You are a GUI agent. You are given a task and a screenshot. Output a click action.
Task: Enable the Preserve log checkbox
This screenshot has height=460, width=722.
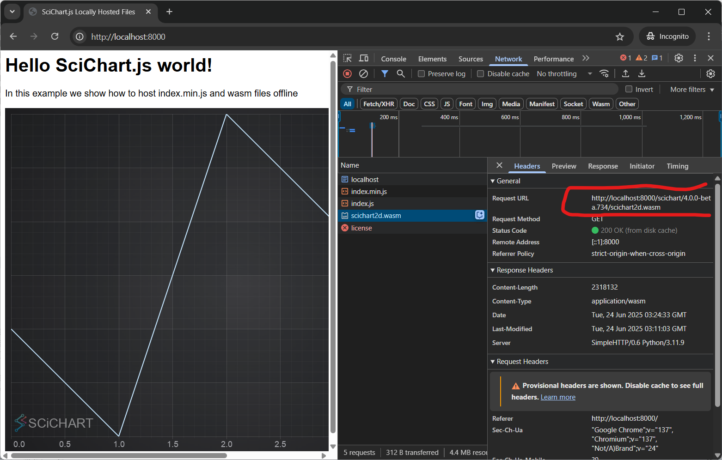pyautogui.click(x=422, y=74)
